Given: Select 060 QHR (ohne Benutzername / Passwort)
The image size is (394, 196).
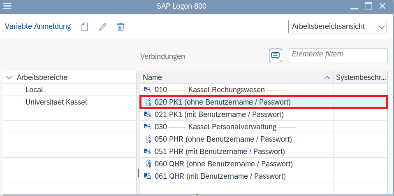Looking at the screenshot, I should click(x=264, y=164).
